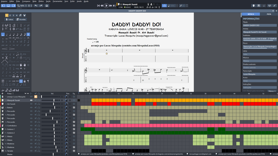The height and width of the screenshot is (156, 278).
Task: Move track down with chevron
Action: point(25,94)
